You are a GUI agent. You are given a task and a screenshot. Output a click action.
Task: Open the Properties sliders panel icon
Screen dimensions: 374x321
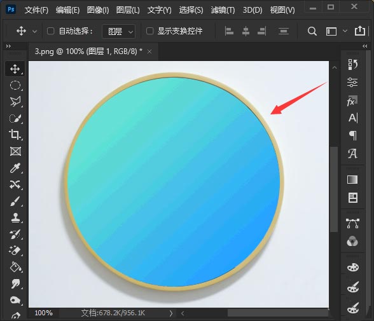(x=352, y=83)
